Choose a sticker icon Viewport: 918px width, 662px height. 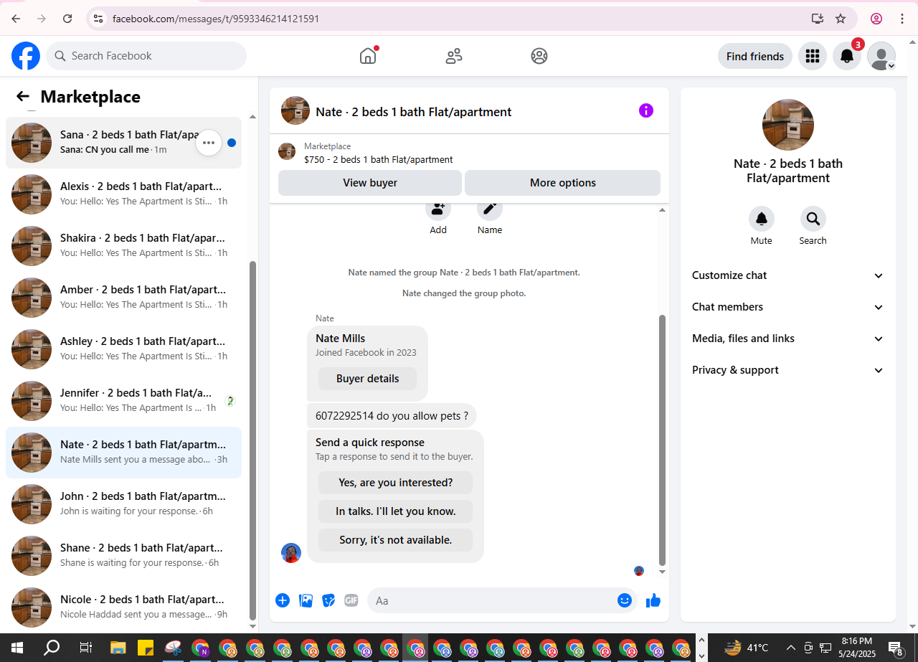[328, 600]
